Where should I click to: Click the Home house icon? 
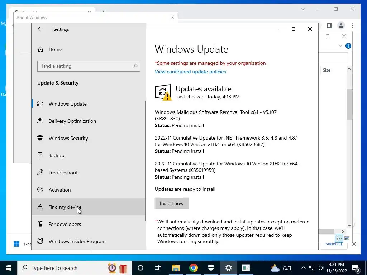point(40,49)
